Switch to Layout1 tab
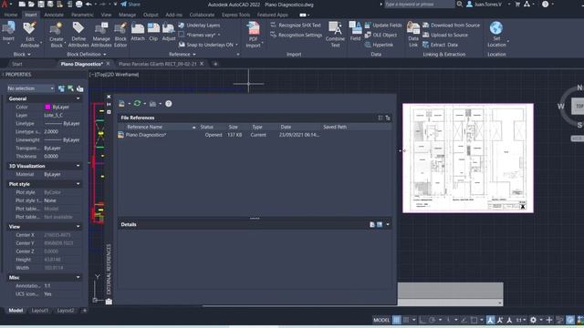This screenshot has width=584, height=328. [39, 311]
